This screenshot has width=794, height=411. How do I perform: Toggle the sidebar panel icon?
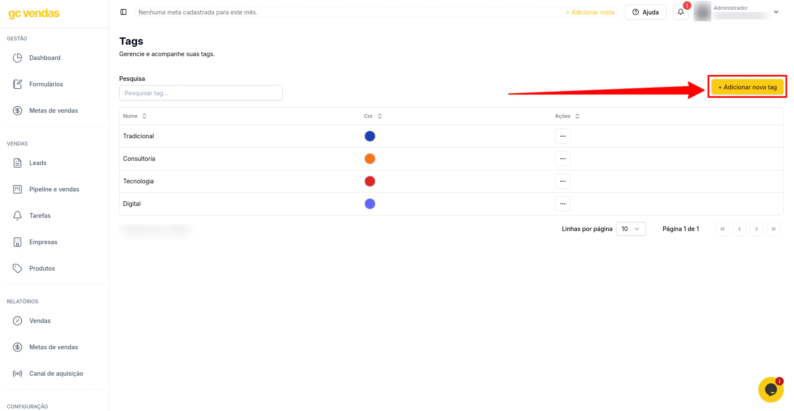[123, 12]
